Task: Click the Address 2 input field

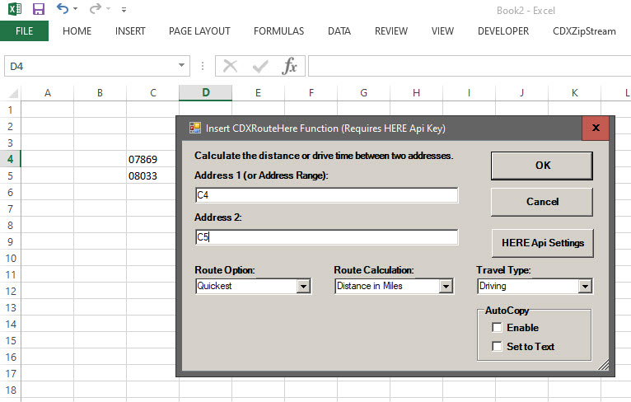Action: coord(326,237)
